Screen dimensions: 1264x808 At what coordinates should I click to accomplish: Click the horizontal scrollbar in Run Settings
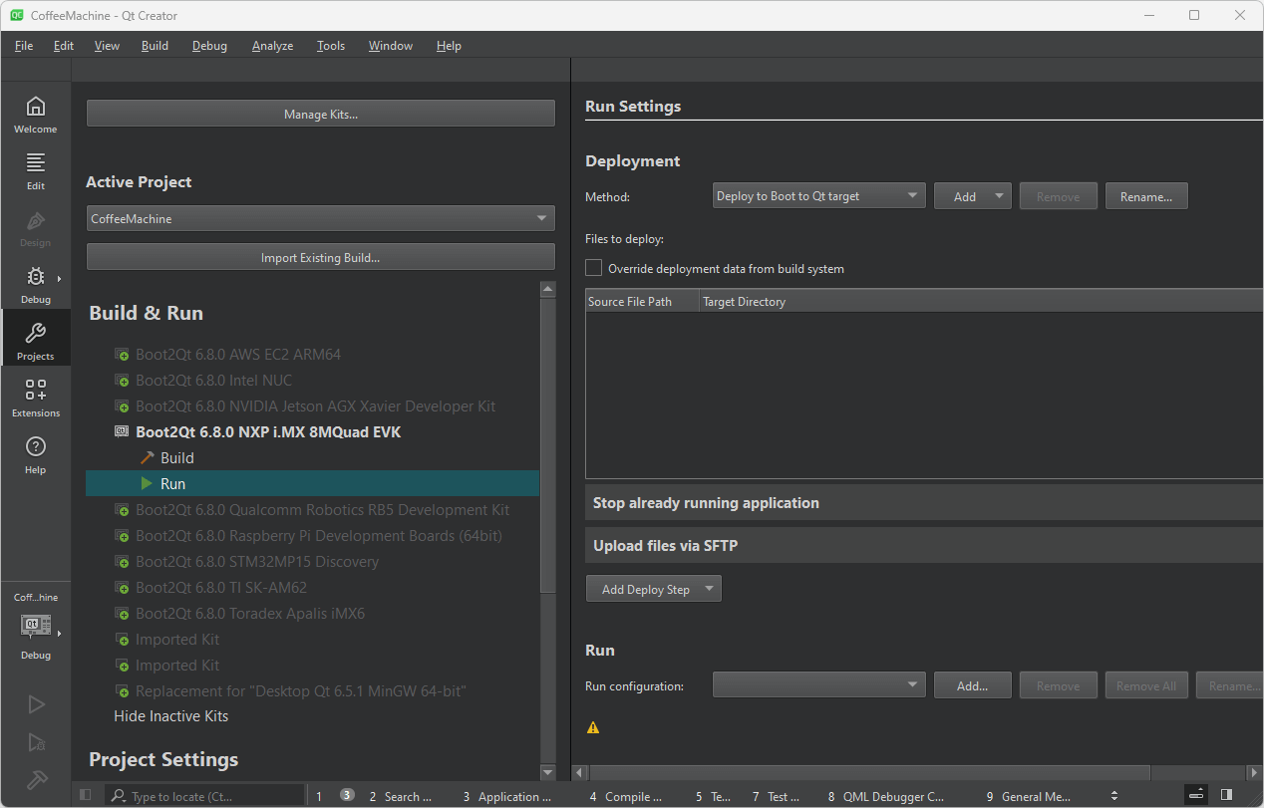click(867, 772)
